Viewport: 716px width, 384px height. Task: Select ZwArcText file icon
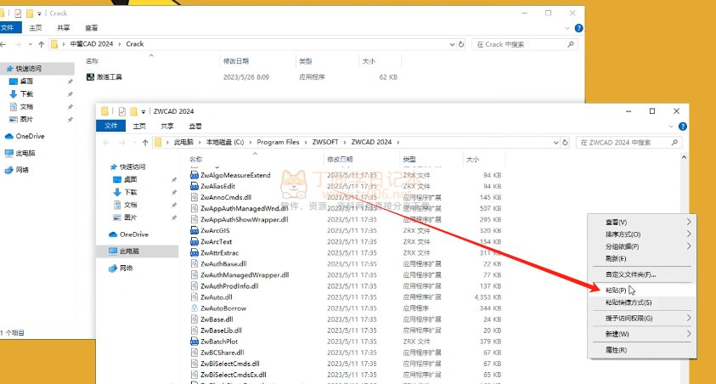pos(194,241)
